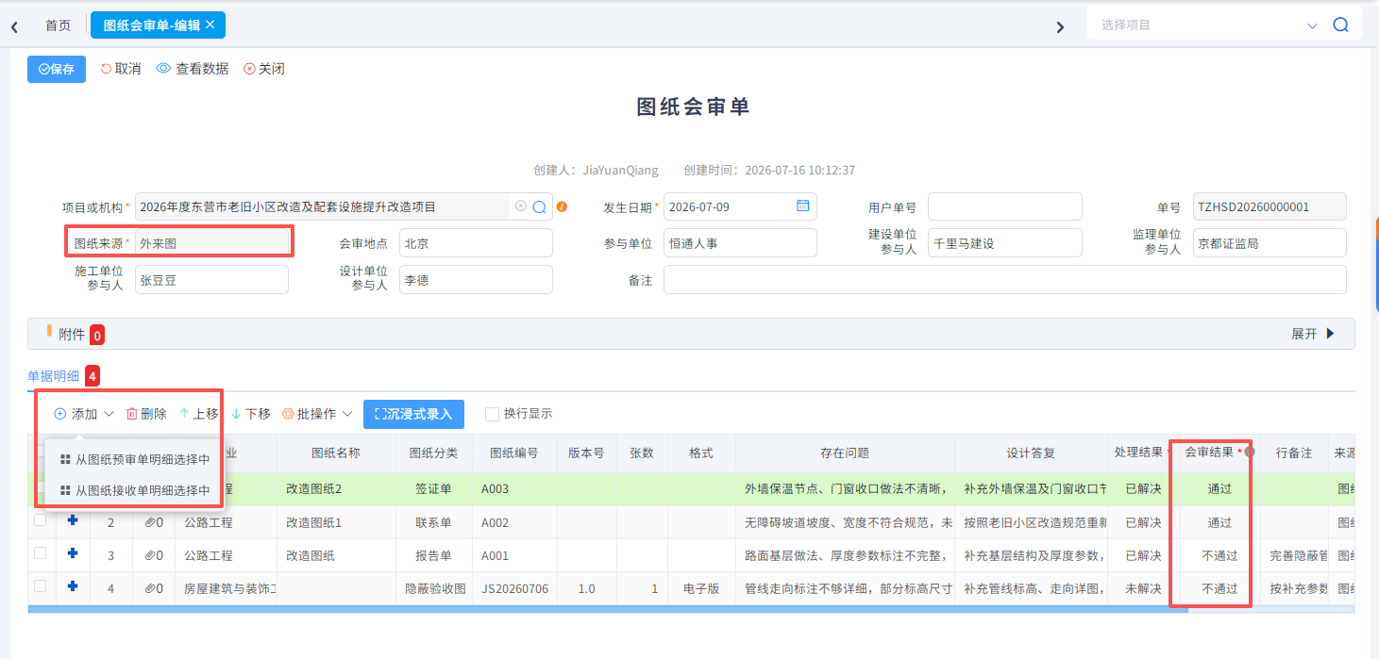The width and height of the screenshot is (1379, 659).
Task: Click the 用户单号 input field
Action: coord(1005,206)
